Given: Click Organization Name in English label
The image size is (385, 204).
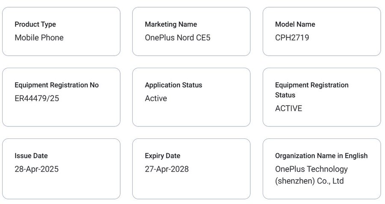Looking at the screenshot, I should [x=321, y=156].
